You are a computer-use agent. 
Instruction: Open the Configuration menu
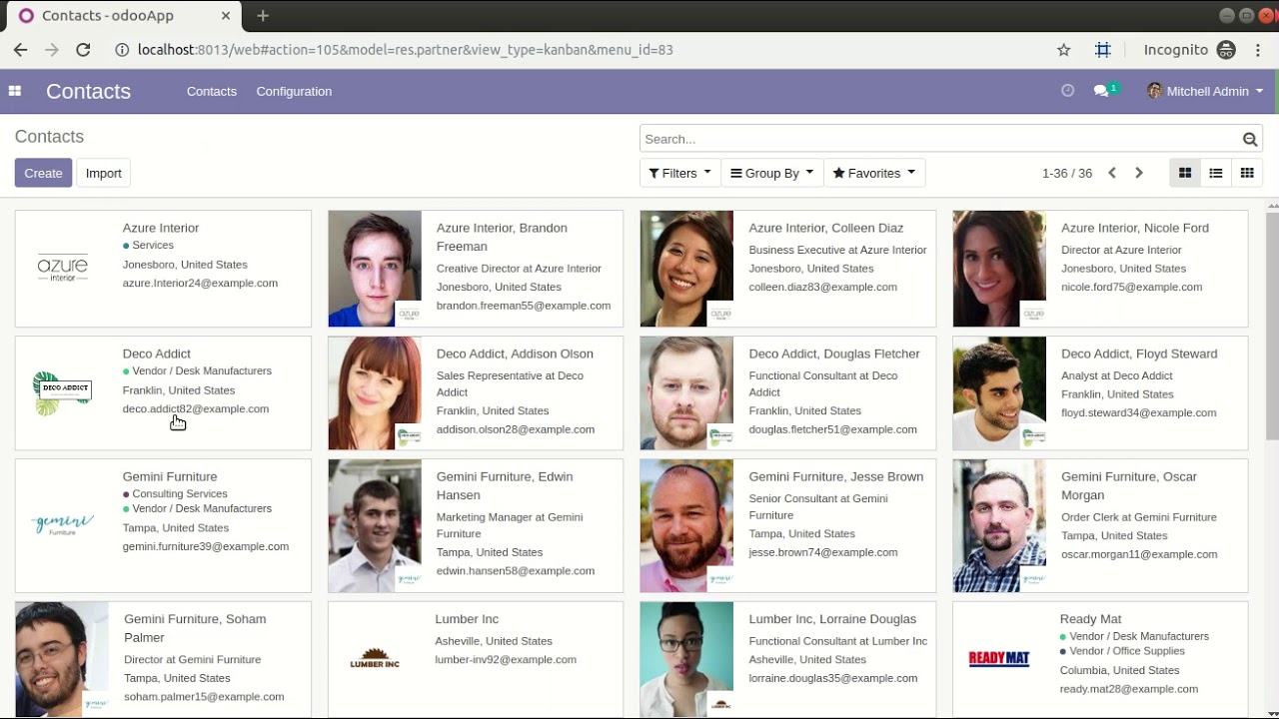(x=294, y=91)
